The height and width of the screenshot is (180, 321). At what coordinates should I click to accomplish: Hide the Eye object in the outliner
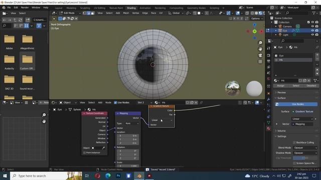[x=312, y=30]
